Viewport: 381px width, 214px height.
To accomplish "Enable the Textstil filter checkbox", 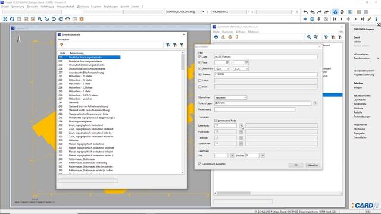I will pyautogui.click(x=200, y=81).
